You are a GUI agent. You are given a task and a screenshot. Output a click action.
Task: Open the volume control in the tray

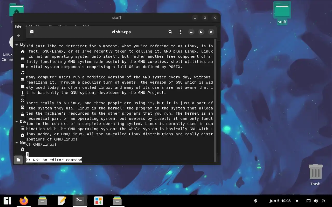316,201
